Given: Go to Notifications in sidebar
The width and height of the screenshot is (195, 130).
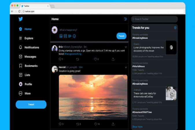Looking at the screenshot, I should [31, 47].
